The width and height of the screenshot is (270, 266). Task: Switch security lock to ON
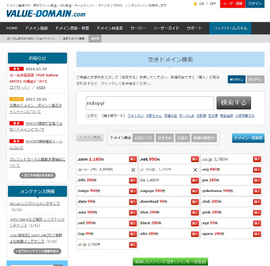point(202,4)
